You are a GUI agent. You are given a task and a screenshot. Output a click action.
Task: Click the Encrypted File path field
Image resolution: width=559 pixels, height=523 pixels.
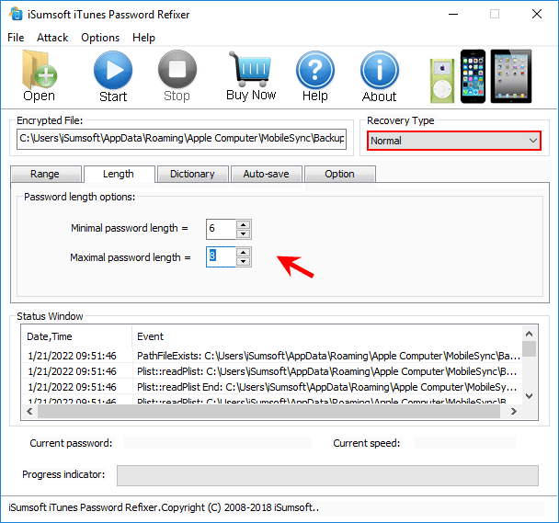[x=181, y=139]
